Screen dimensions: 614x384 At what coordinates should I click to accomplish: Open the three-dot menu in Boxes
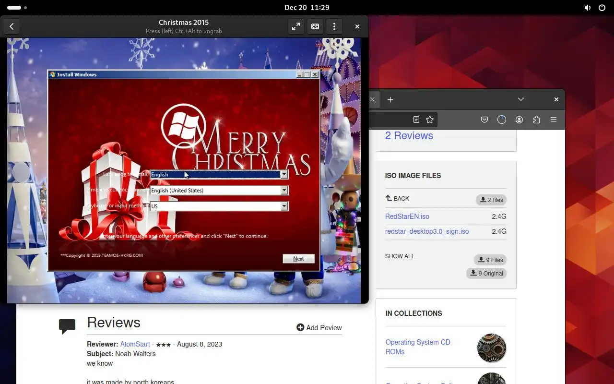click(x=334, y=27)
